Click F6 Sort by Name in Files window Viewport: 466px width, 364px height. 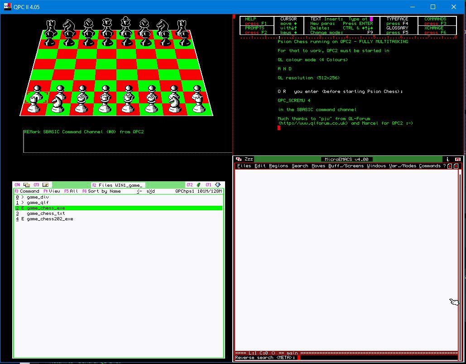tap(101, 191)
